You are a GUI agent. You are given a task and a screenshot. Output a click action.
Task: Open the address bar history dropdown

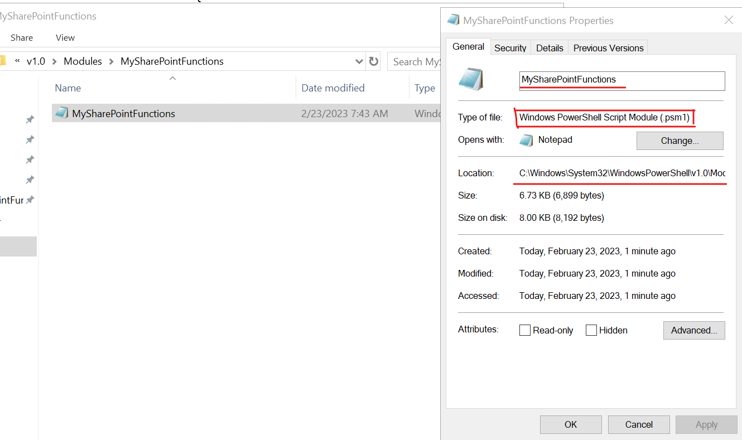point(359,61)
